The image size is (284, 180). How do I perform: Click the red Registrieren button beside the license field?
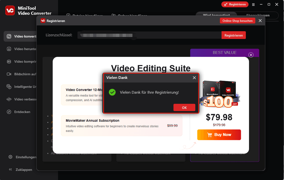(x=233, y=35)
